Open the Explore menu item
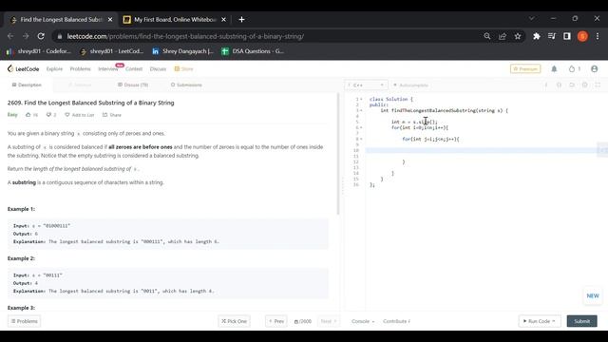 point(54,69)
